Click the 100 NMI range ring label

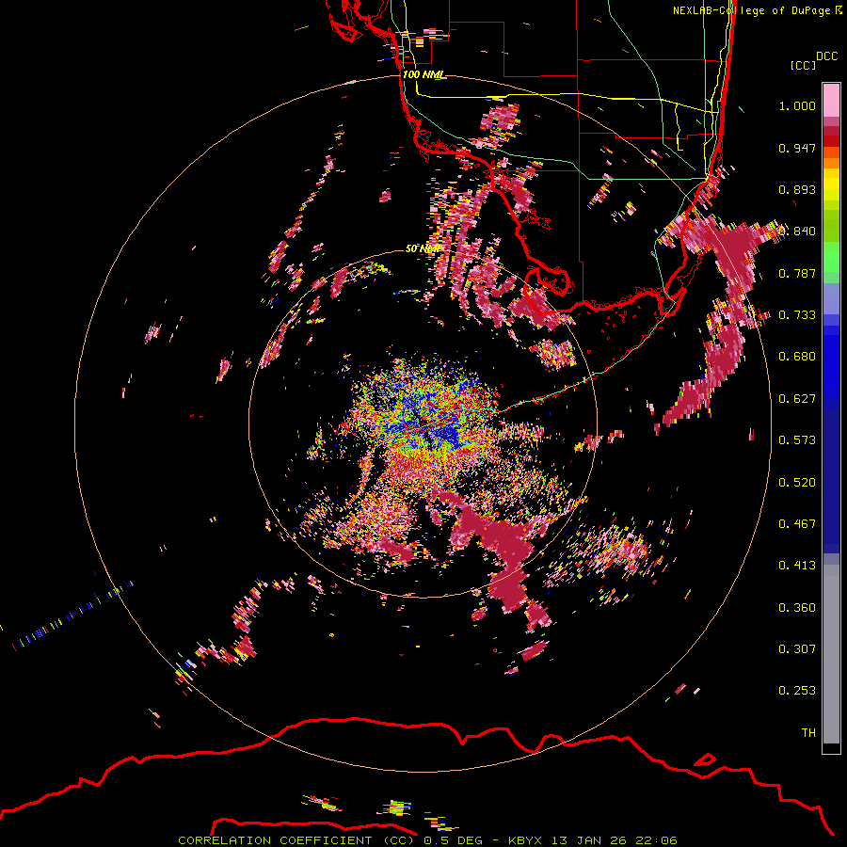coord(423,74)
